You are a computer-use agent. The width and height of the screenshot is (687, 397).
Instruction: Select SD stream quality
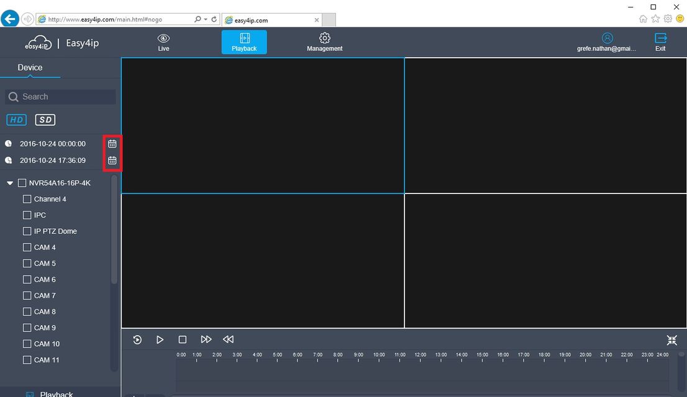[x=45, y=120]
